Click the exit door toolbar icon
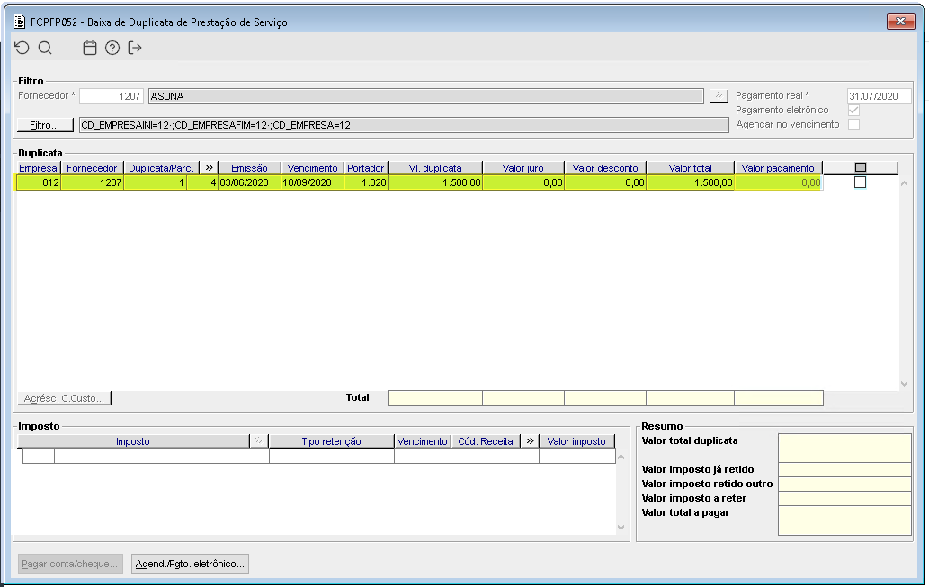The height and width of the screenshot is (587, 929). (135, 48)
